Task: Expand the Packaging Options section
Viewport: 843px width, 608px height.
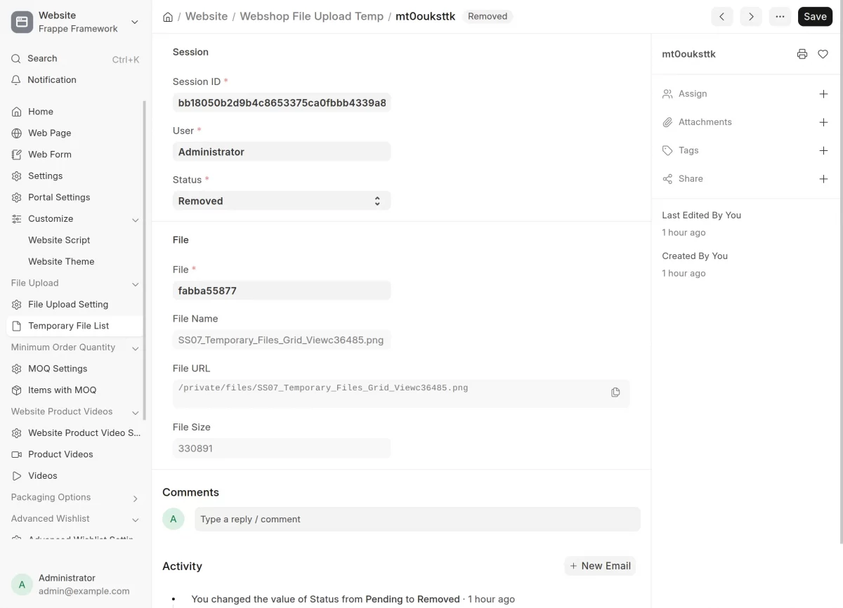Action: pyautogui.click(x=136, y=498)
